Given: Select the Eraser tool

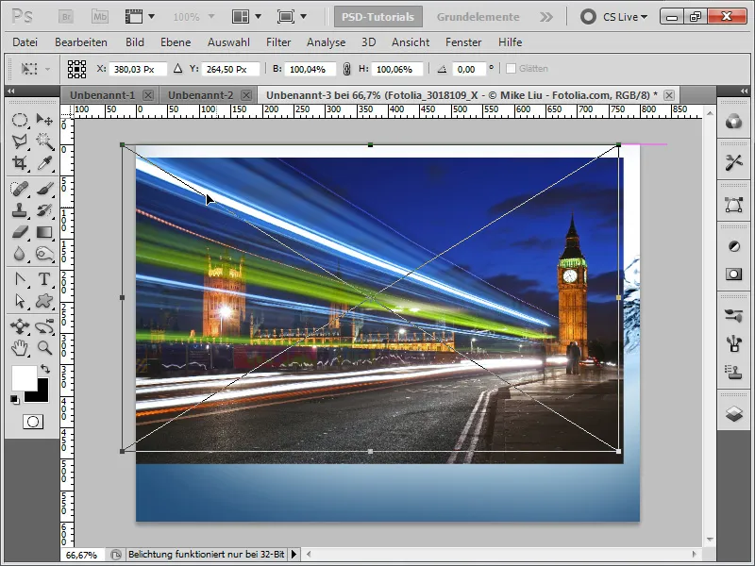Looking at the screenshot, I should (x=19, y=232).
